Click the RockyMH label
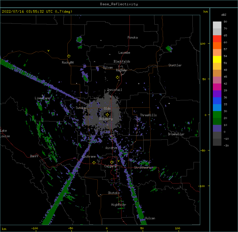238x232 pixels. [68, 63]
